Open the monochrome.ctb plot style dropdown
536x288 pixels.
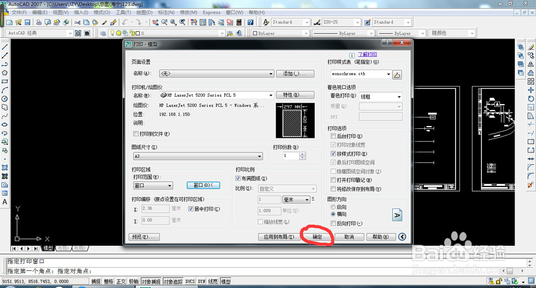(361, 74)
